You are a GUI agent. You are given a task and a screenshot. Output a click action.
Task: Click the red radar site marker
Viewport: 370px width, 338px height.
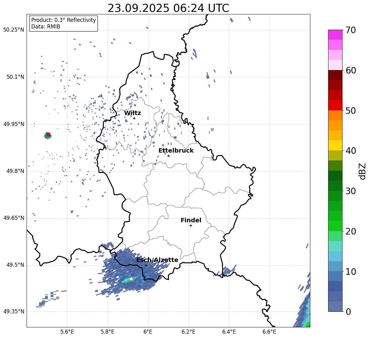pyautogui.click(x=48, y=135)
